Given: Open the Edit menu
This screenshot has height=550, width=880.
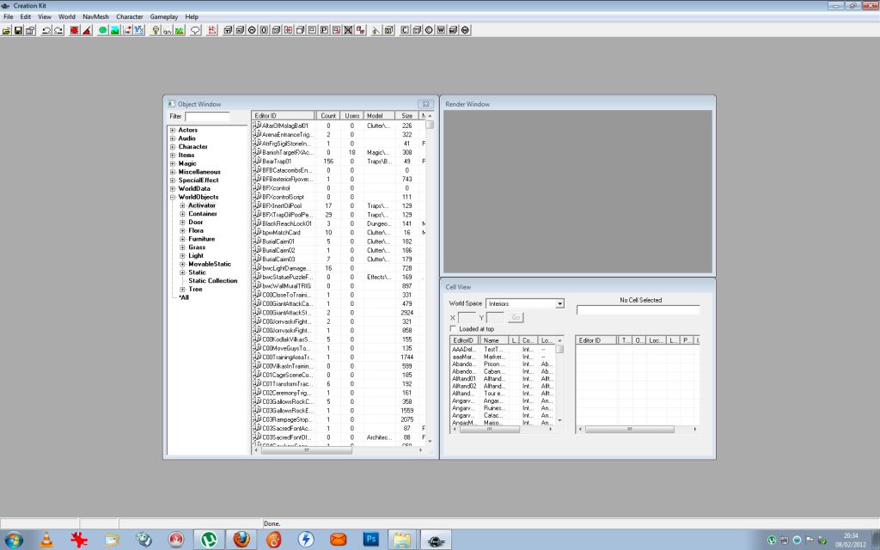Looking at the screenshot, I should pos(26,17).
